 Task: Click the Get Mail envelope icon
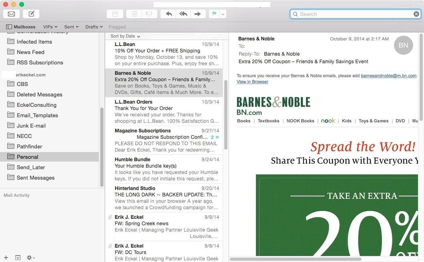tap(11, 14)
